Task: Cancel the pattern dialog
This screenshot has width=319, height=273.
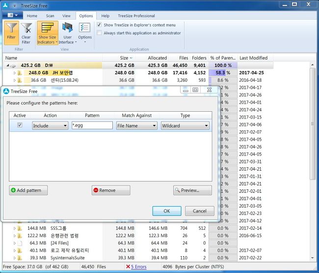Action: (x=200, y=211)
